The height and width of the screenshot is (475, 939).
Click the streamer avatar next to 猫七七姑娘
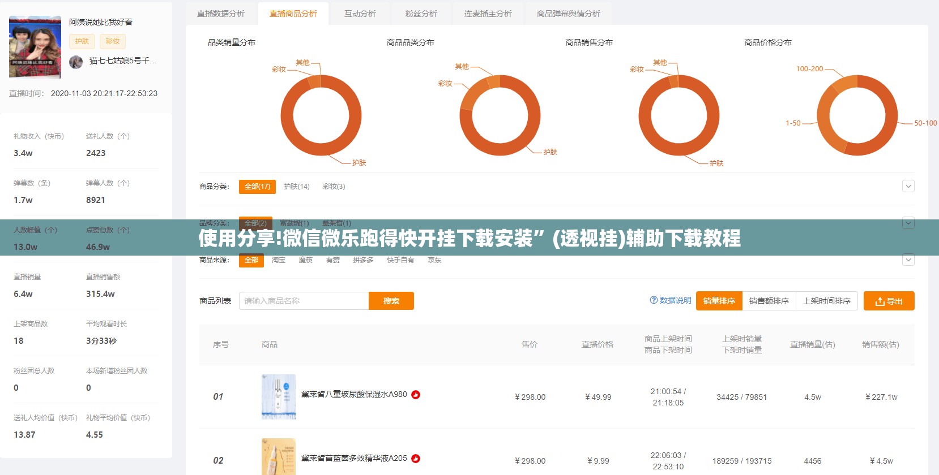click(76, 62)
